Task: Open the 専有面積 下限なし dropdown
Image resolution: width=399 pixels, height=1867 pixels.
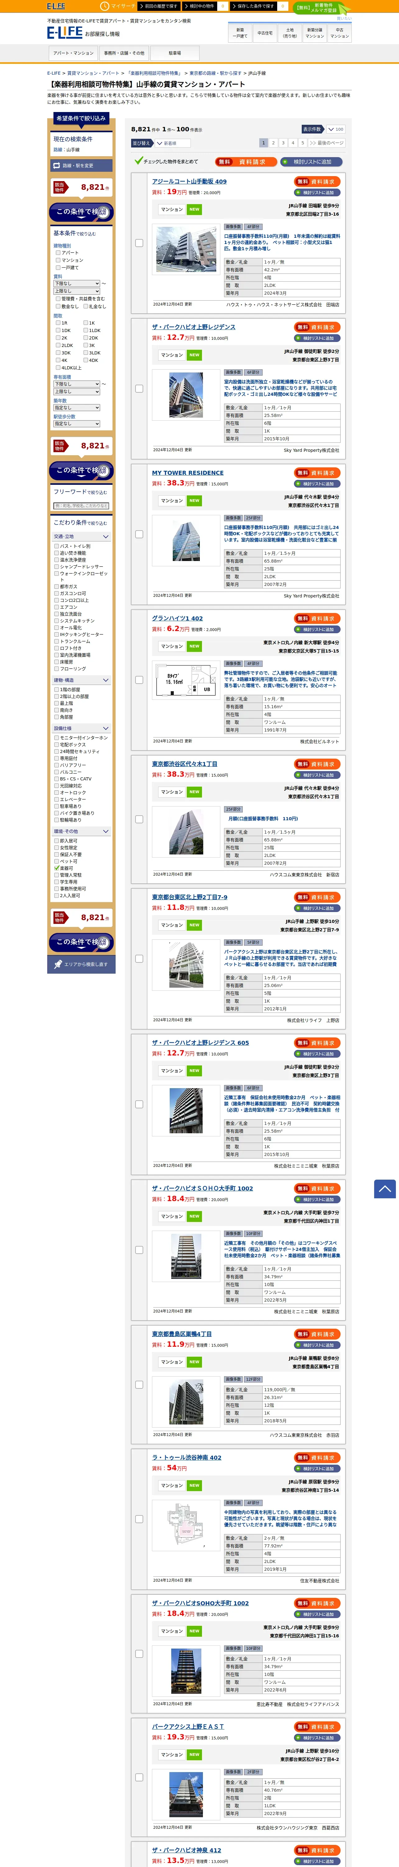Action: coord(76,384)
